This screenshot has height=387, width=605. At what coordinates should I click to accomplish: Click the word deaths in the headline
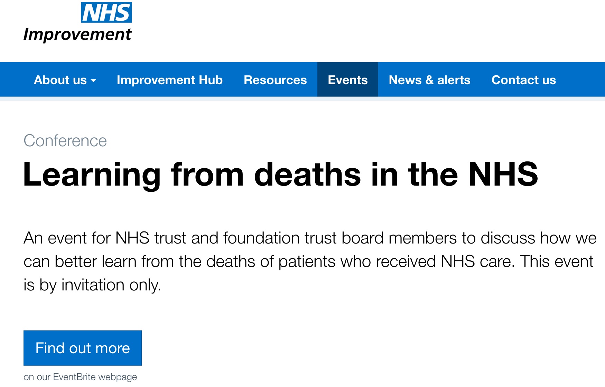(308, 175)
